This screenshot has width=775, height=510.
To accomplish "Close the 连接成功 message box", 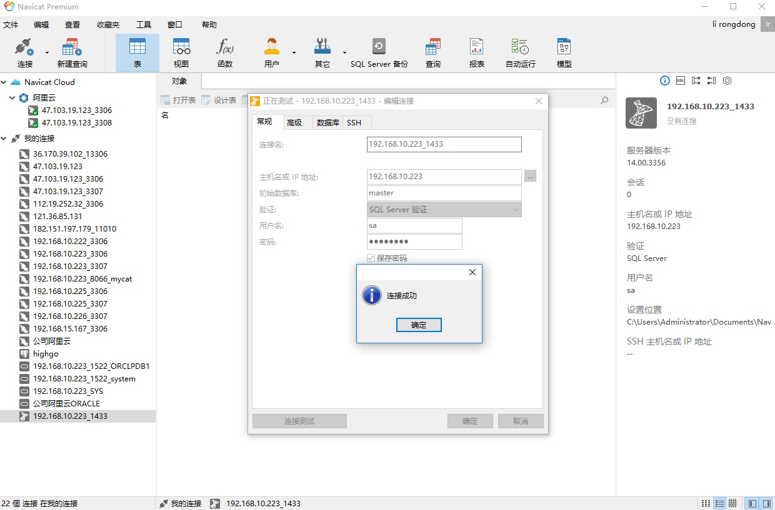I will (x=472, y=272).
